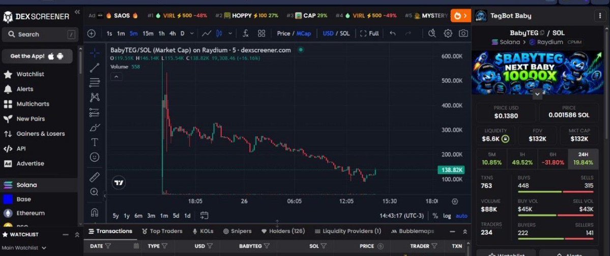This screenshot has height=256, width=610.
Task: Open Watchlist in sidebar
Action: (31, 74)
